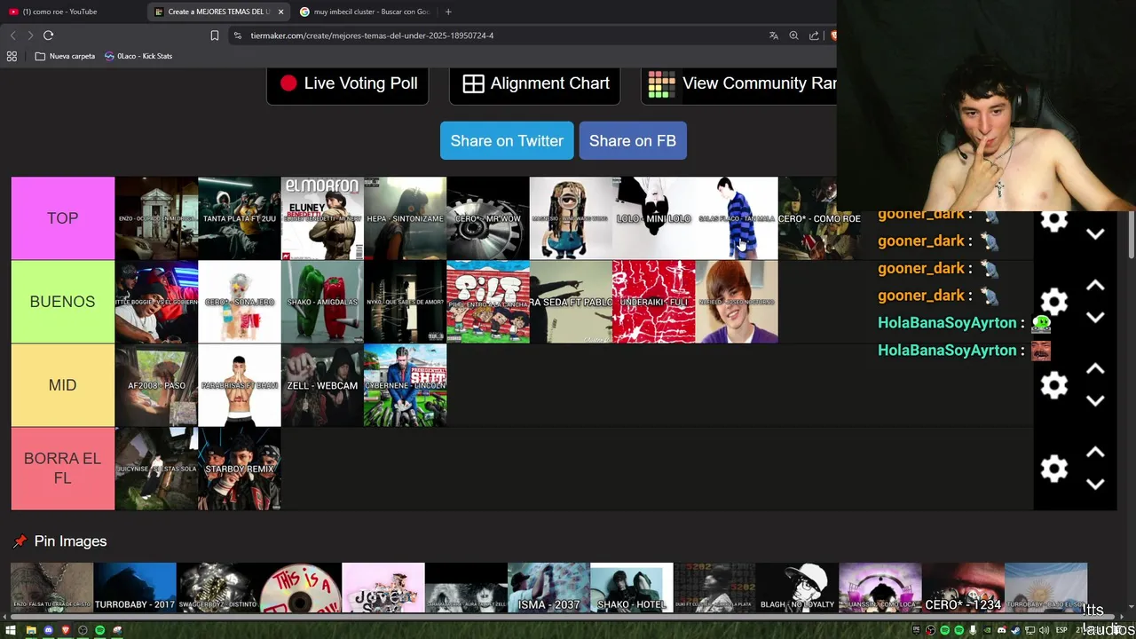Move the BUENOS tier down with its arrow

1095,318
